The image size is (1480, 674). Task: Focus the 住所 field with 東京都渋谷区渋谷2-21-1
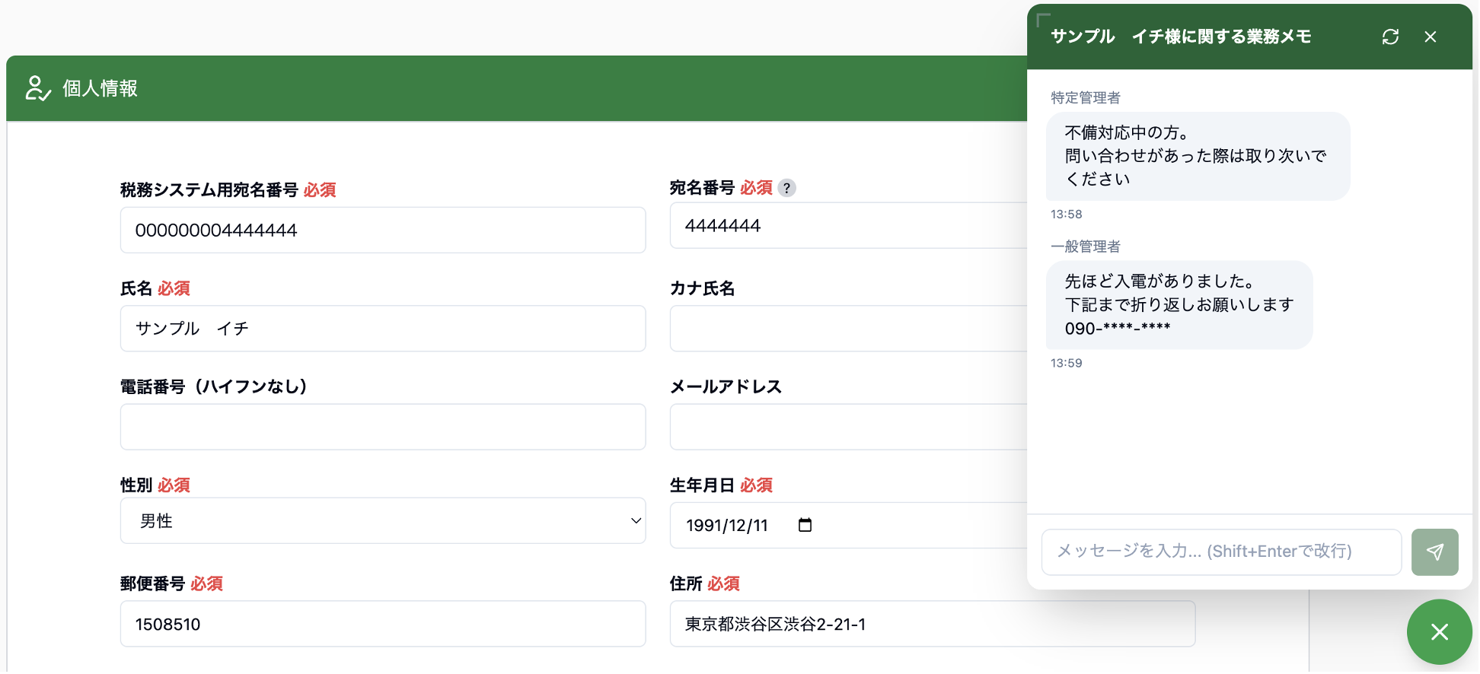932,625
